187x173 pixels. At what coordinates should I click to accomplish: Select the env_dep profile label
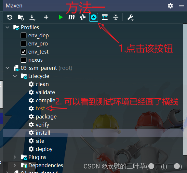(38, 36)
